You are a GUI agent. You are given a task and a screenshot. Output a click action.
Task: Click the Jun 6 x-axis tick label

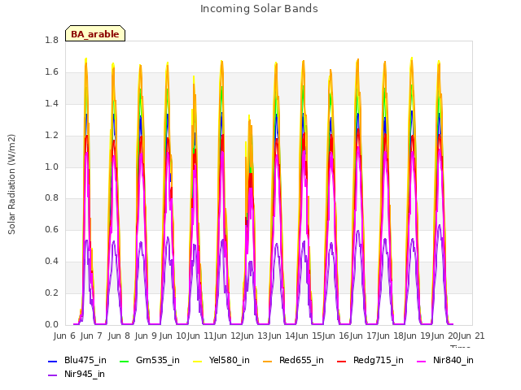[64, 336]
